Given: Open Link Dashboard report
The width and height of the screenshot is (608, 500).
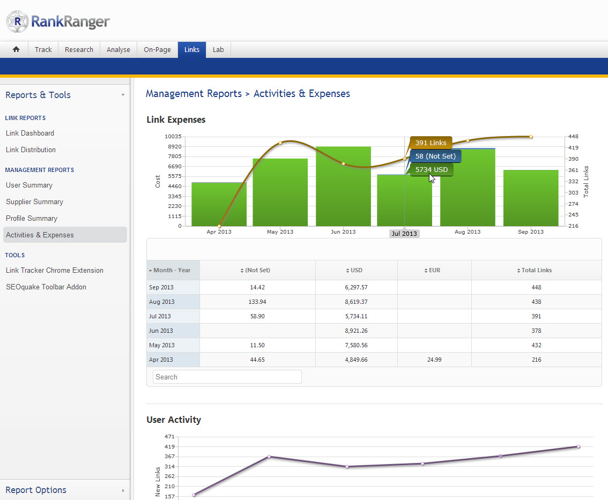Looking at the screenshot, I should click(x=30, y=133).
